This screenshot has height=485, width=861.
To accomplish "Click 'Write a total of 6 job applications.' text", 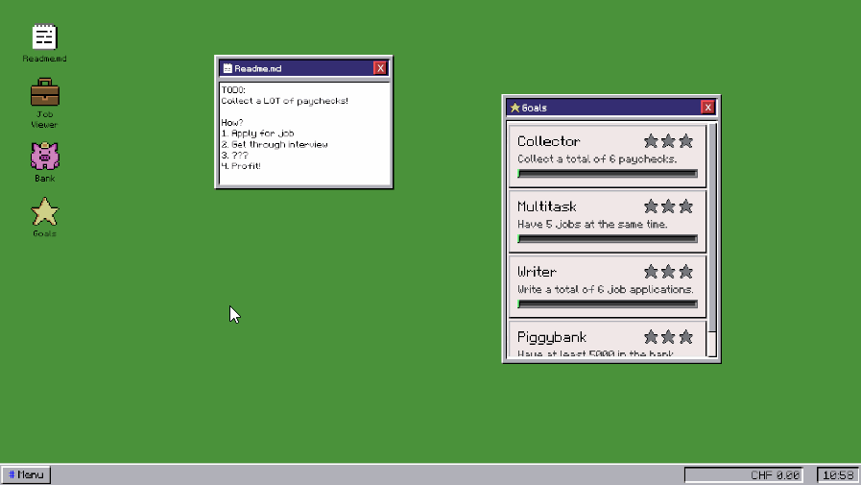I will click(x=605, y=289).
